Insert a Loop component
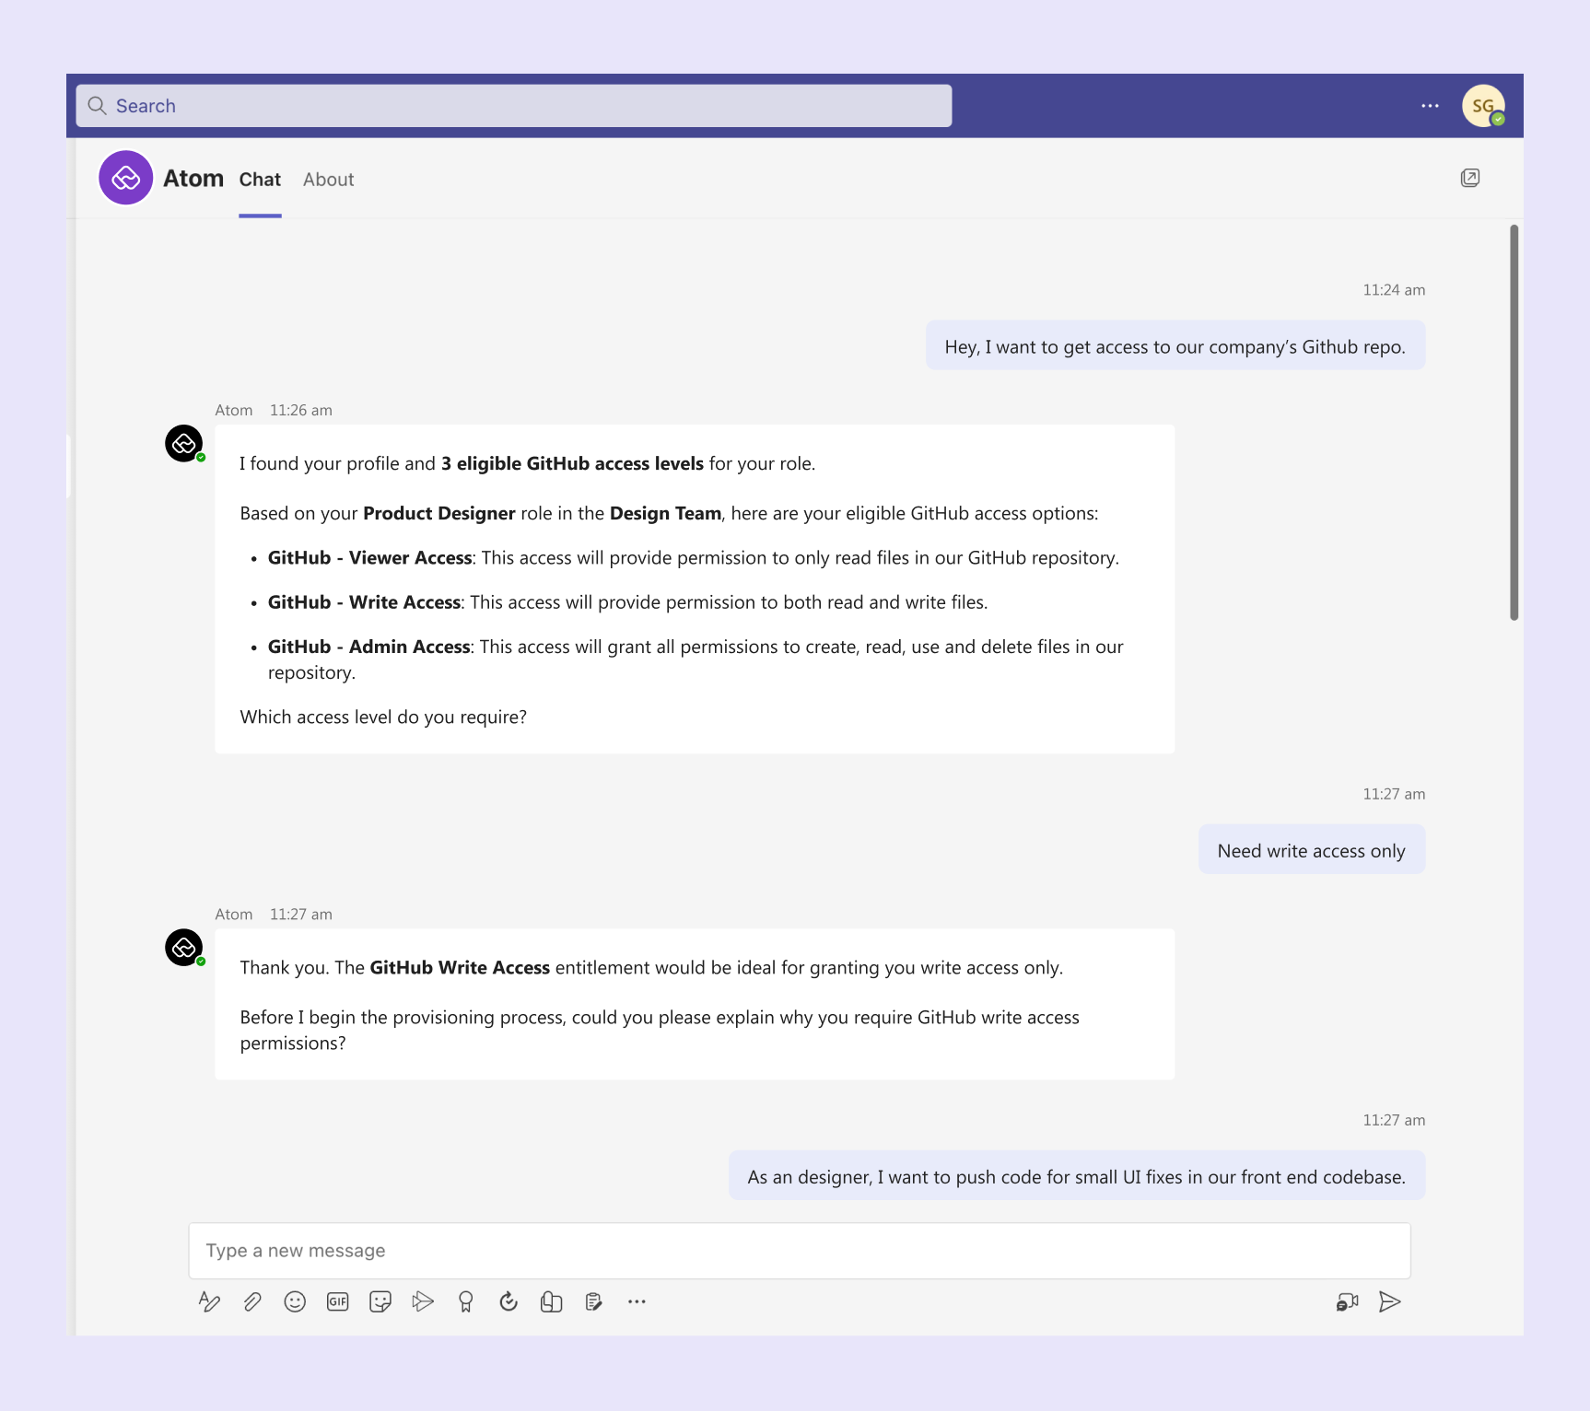The width and height of the screenshot is (1590, 1411). pos(551,1301)
